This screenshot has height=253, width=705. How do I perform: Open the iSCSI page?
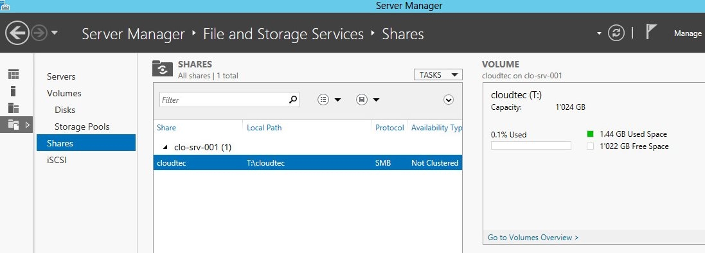click(x=57, y=160)
